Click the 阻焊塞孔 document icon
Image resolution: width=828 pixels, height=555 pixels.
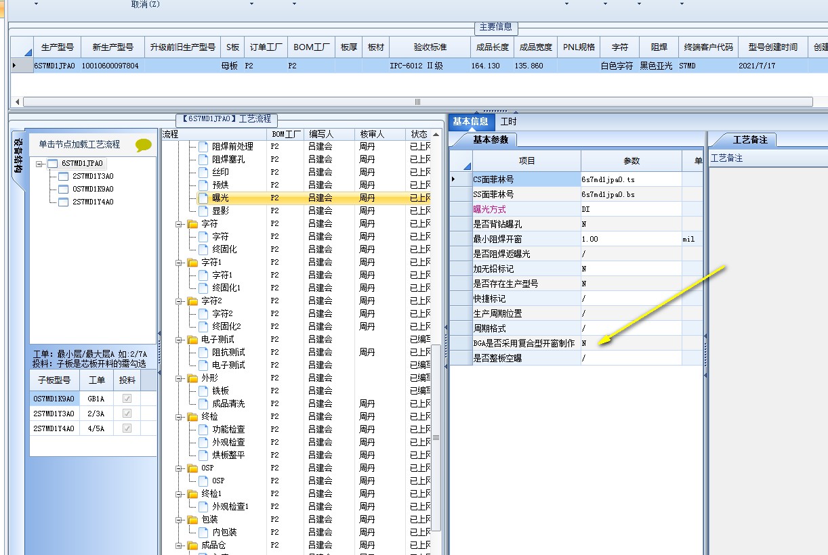pyautogui.click(x=203, y=160)
